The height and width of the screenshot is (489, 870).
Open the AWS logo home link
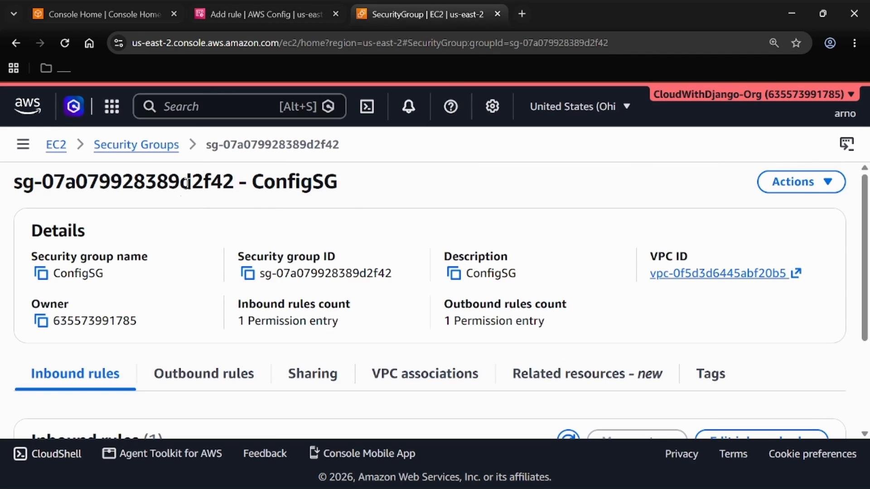coord(28,106)
